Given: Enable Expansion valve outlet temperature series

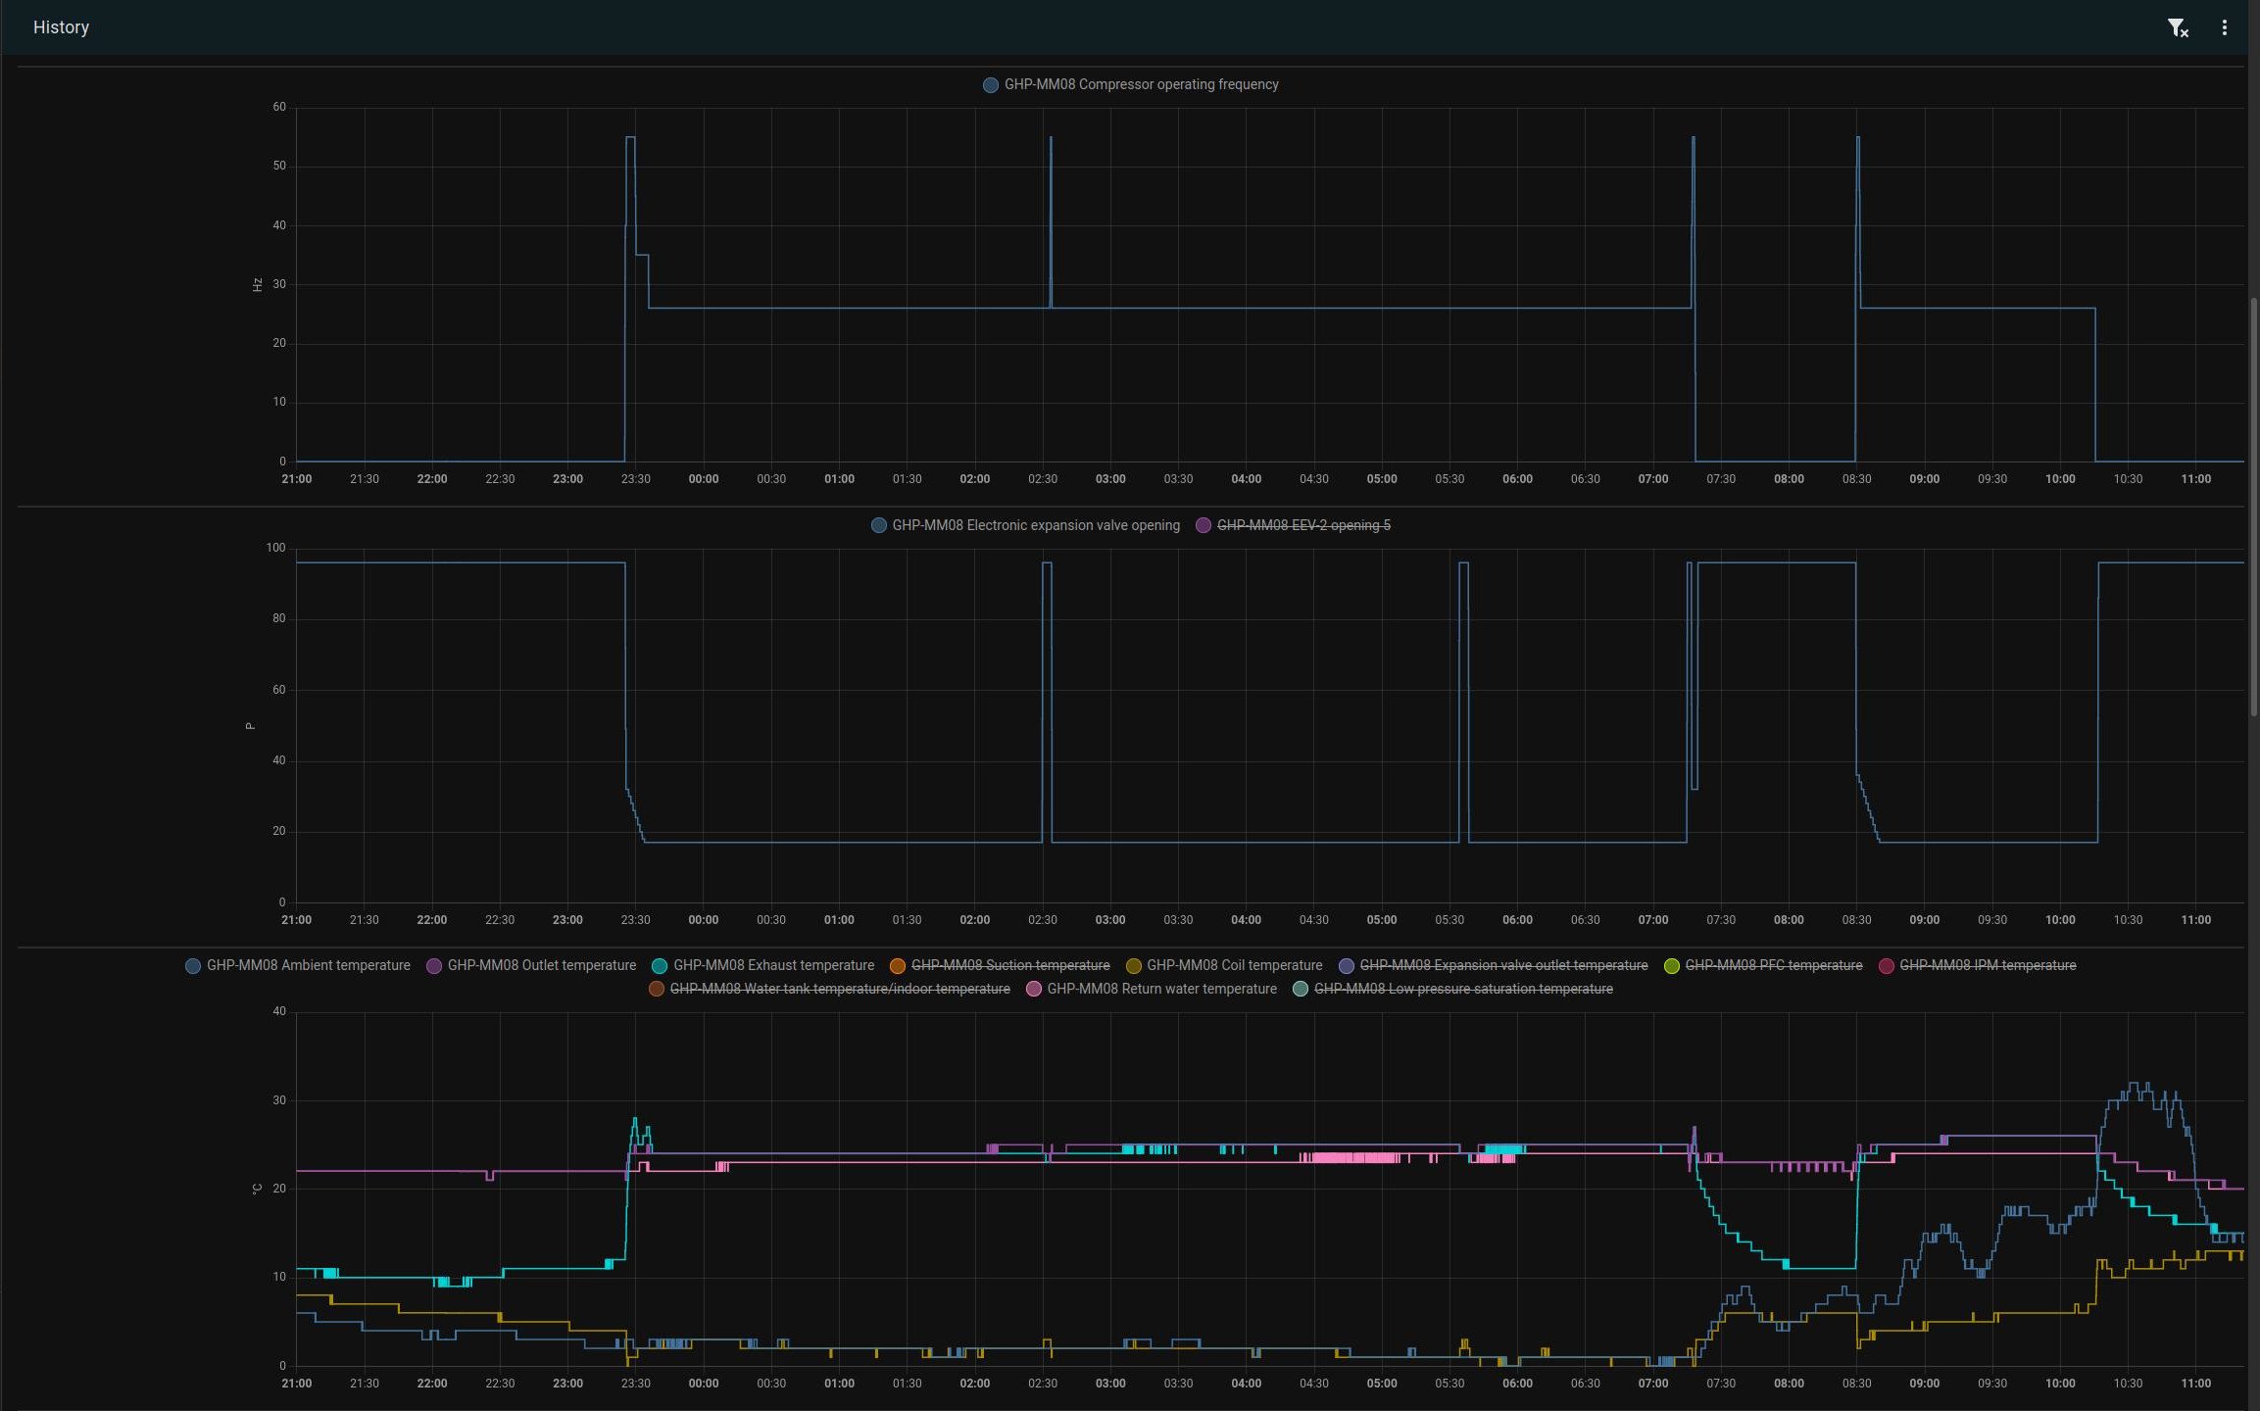Looking at the screenshot, I should 1502,966.
